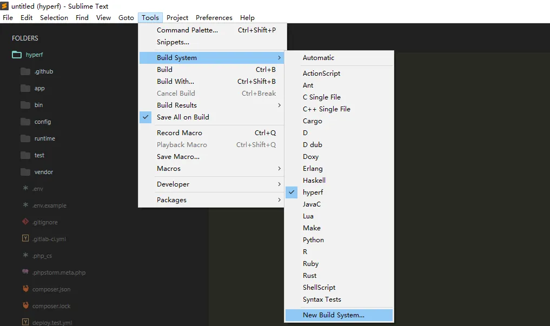Viewport: 550px width, 326px height.
Task: Open the .gitignore file in sidebar
Action: click(x=45, y=222)
